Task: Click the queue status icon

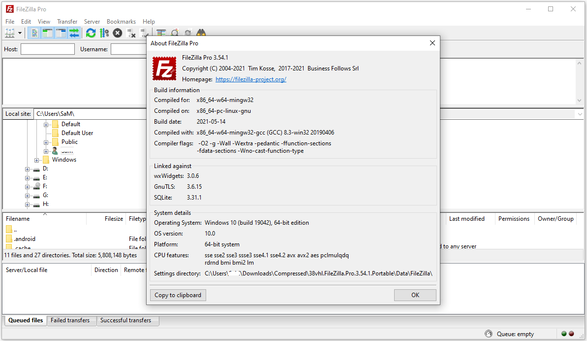Action: coord(488,334)
